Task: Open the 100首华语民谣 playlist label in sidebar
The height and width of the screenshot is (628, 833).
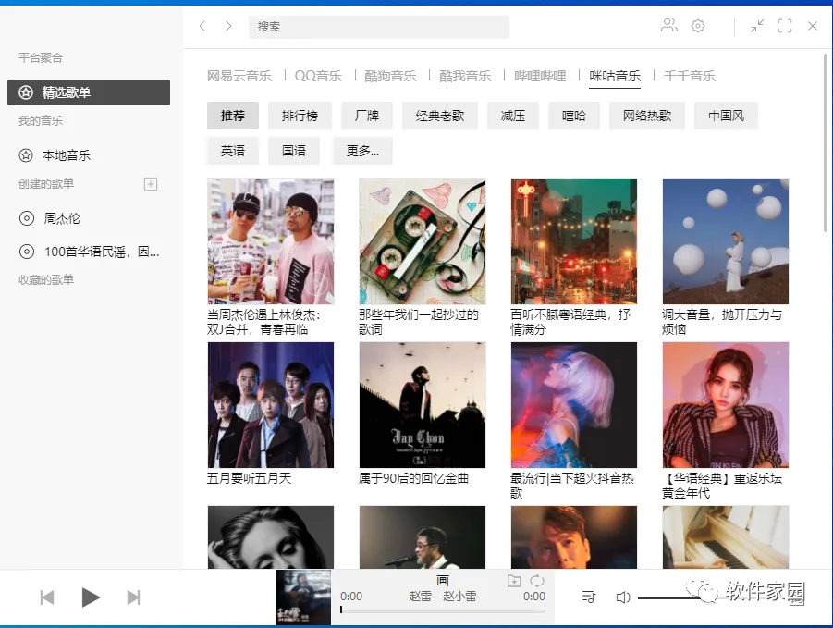Action: pos(102,252)
